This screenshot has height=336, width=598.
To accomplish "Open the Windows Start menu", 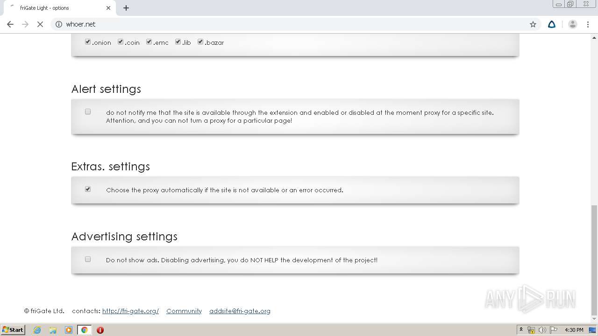I will click(13, 329).
